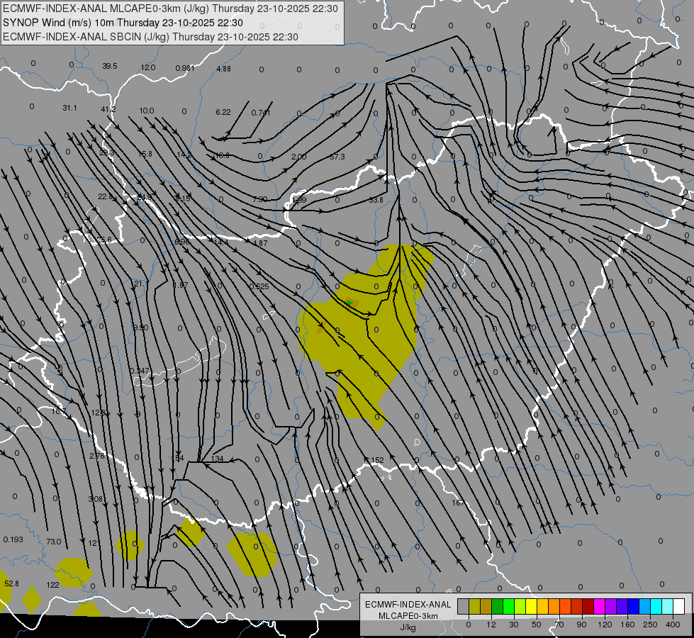Click the legend scale label 120
Viewport: 694px width, 638px height.
tap(605, 625)
